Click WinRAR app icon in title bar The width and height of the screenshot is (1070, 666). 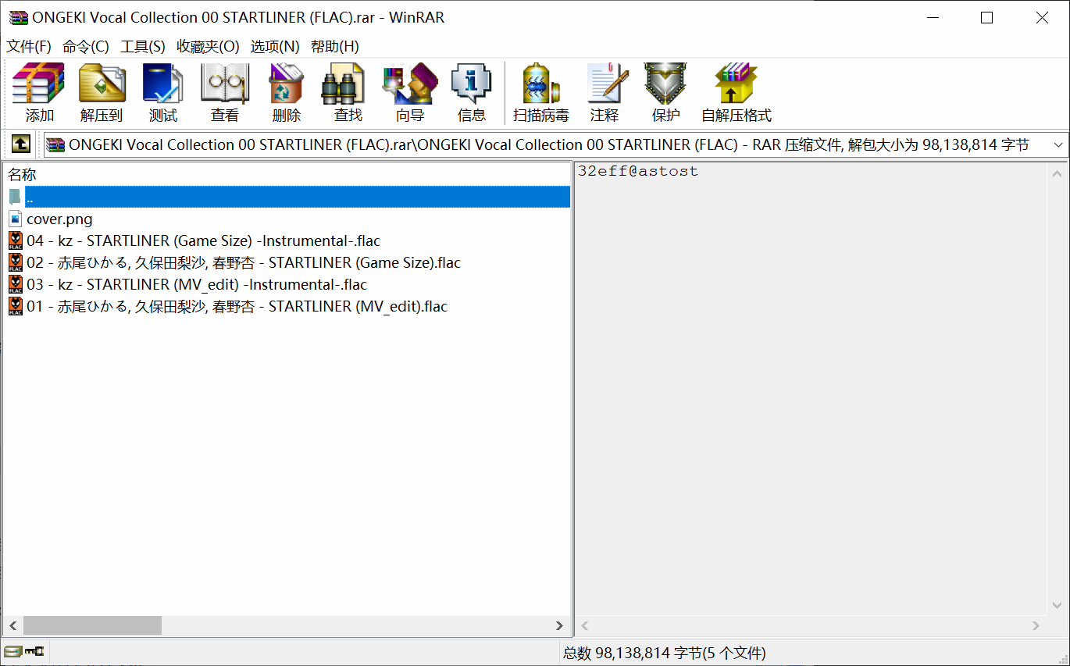(19, 18)
